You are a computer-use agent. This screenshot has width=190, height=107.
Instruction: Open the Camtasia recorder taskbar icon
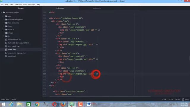point(80,104)
